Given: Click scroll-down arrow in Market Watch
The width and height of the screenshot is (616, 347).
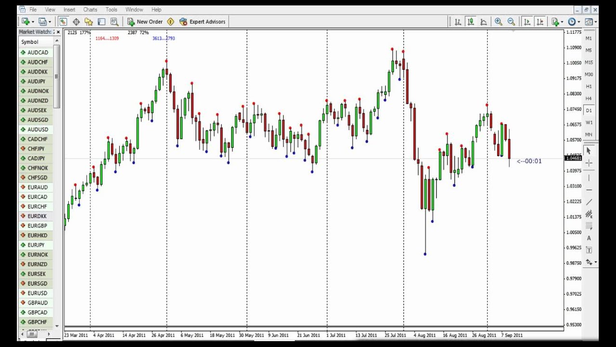Looking at the screenshot, I should (57, 326).
